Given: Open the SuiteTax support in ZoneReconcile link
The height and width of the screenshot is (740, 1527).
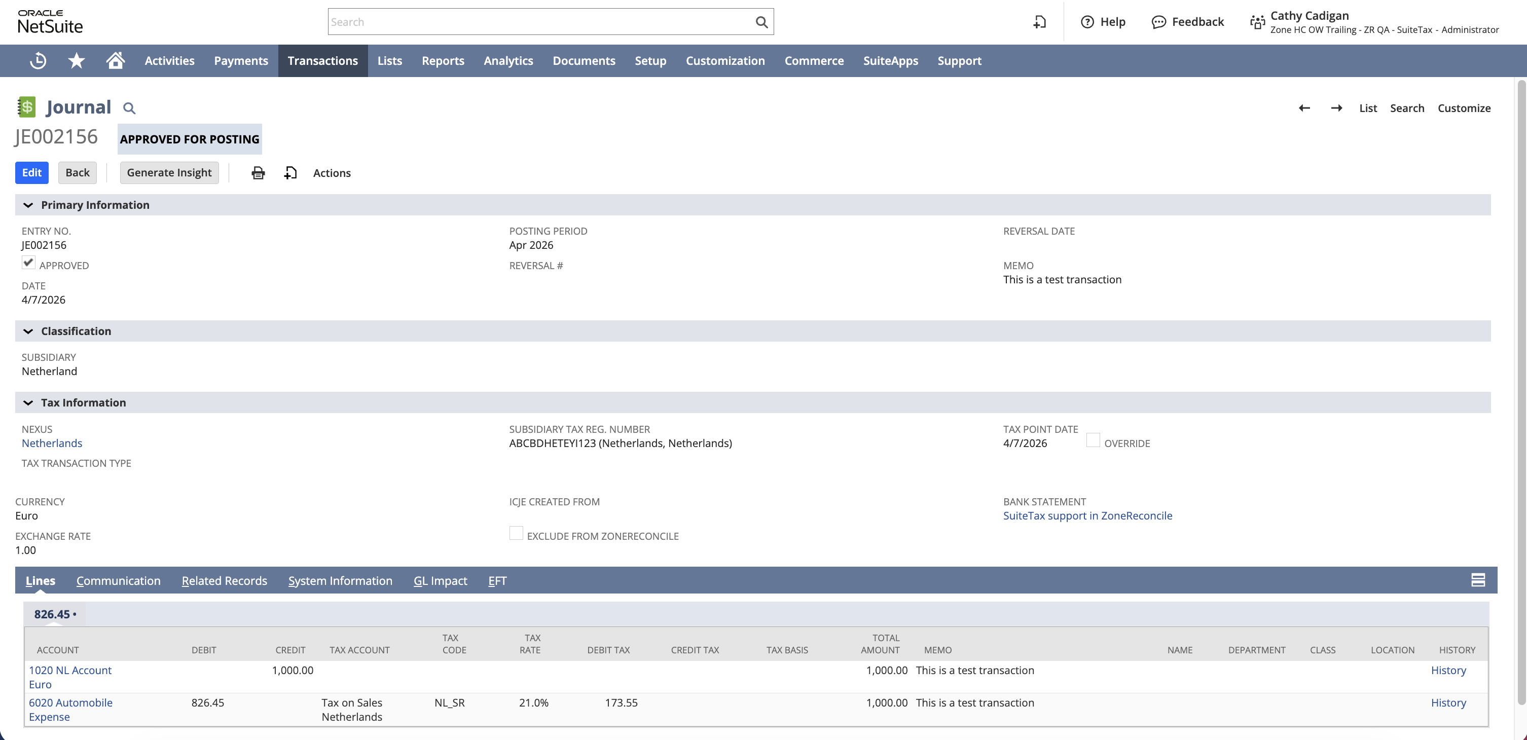Looking at the screenshot, I should (1087, 516).
